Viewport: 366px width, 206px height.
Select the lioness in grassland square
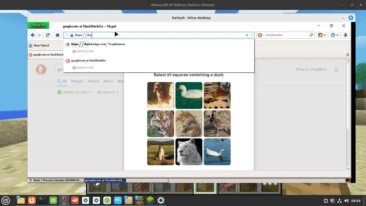161,152
